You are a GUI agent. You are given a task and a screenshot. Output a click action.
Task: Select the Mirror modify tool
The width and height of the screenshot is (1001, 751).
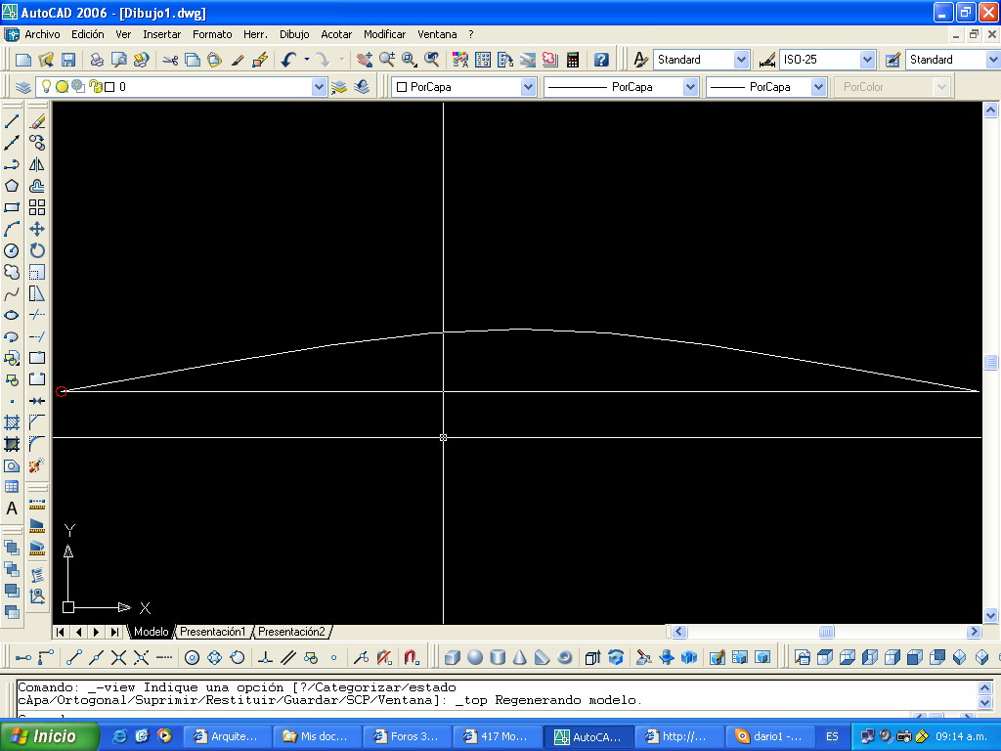[x=37, y=164]
